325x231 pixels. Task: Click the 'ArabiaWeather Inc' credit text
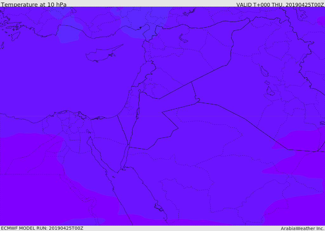click(302, 228)
